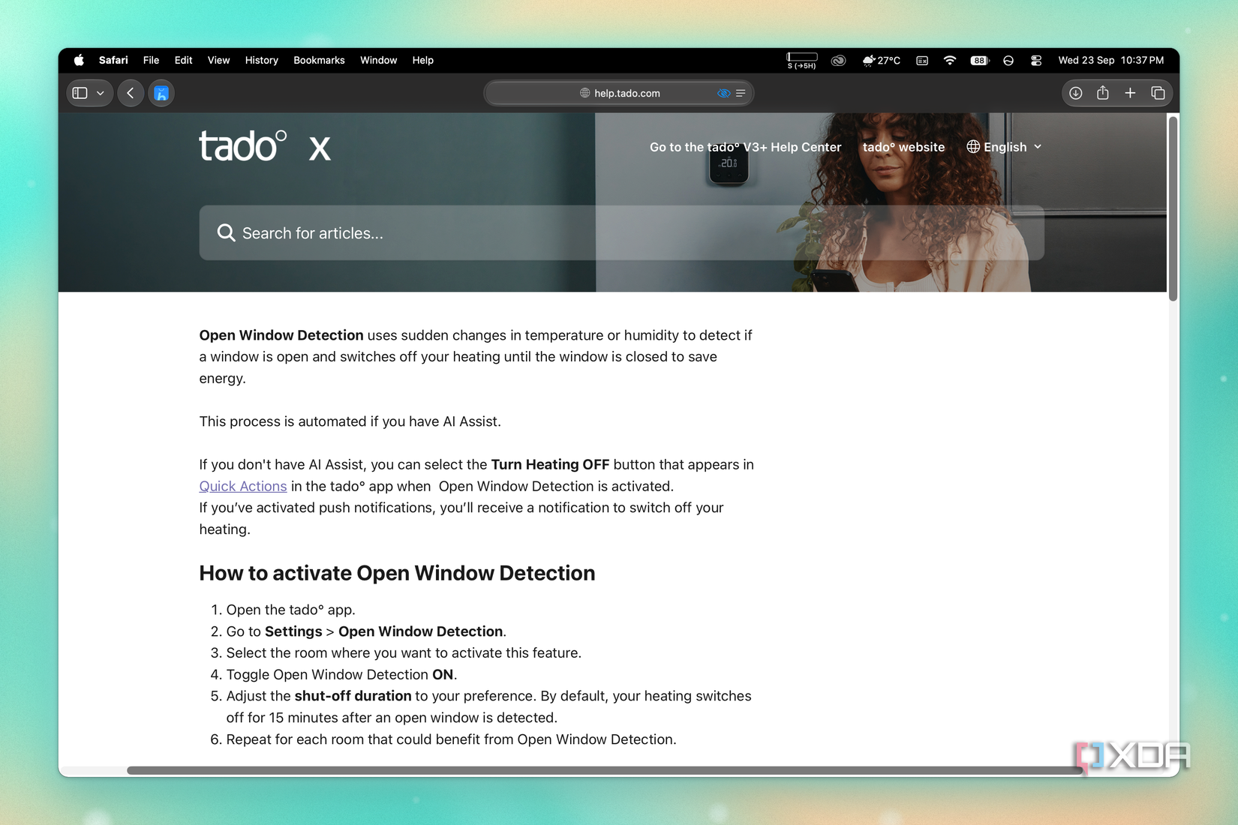Image resolution: width=1238 pixels, height=825 pixels.
Task: Click the battery status widget with S (→5H)
Action: (x=801, y=60)
